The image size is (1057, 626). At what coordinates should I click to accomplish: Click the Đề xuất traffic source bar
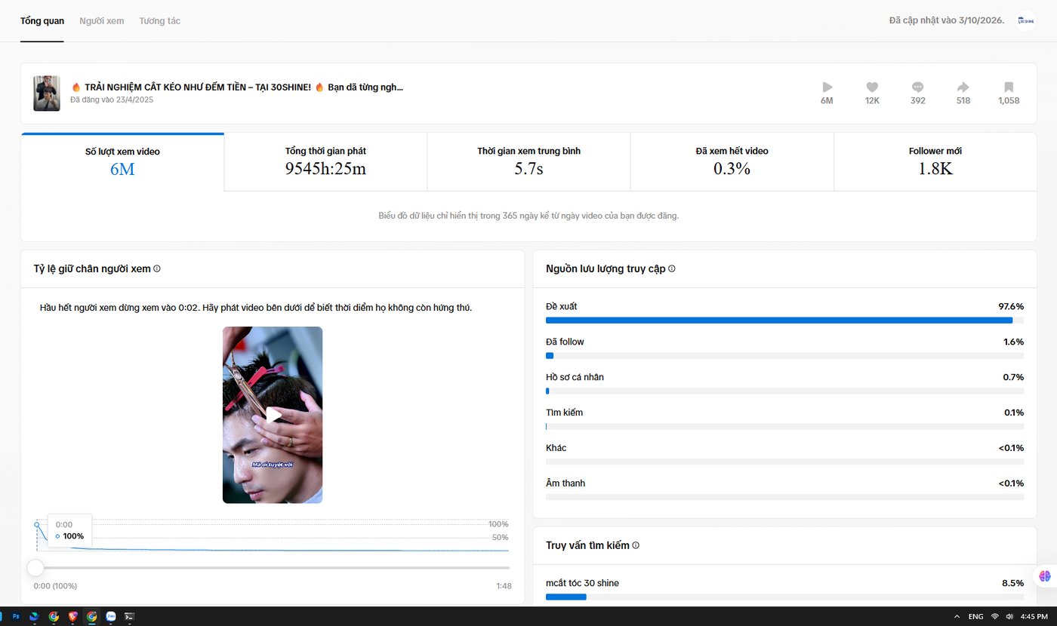click(x=784, y=321)
